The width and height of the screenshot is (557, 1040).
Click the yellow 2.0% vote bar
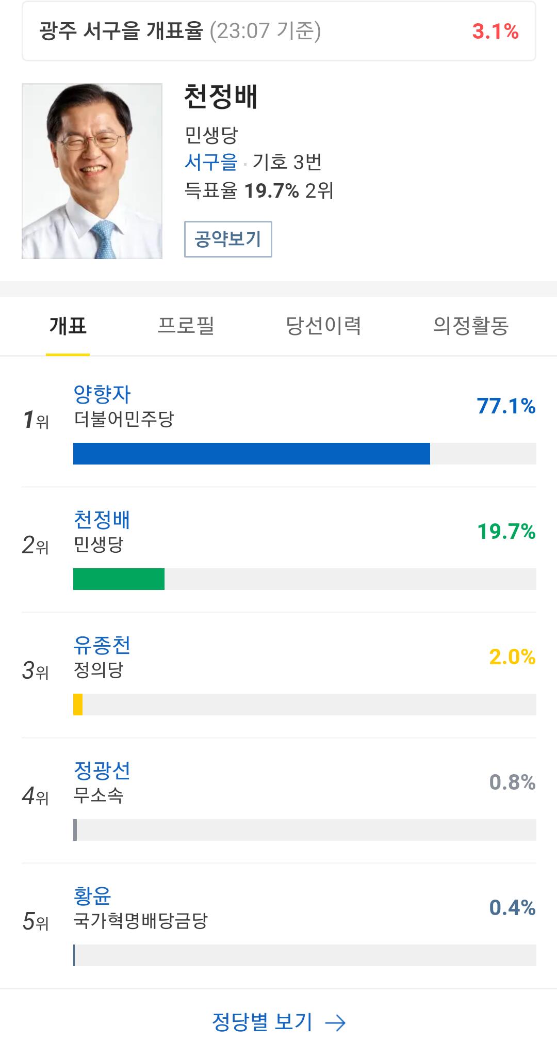[x=78, y=705]
